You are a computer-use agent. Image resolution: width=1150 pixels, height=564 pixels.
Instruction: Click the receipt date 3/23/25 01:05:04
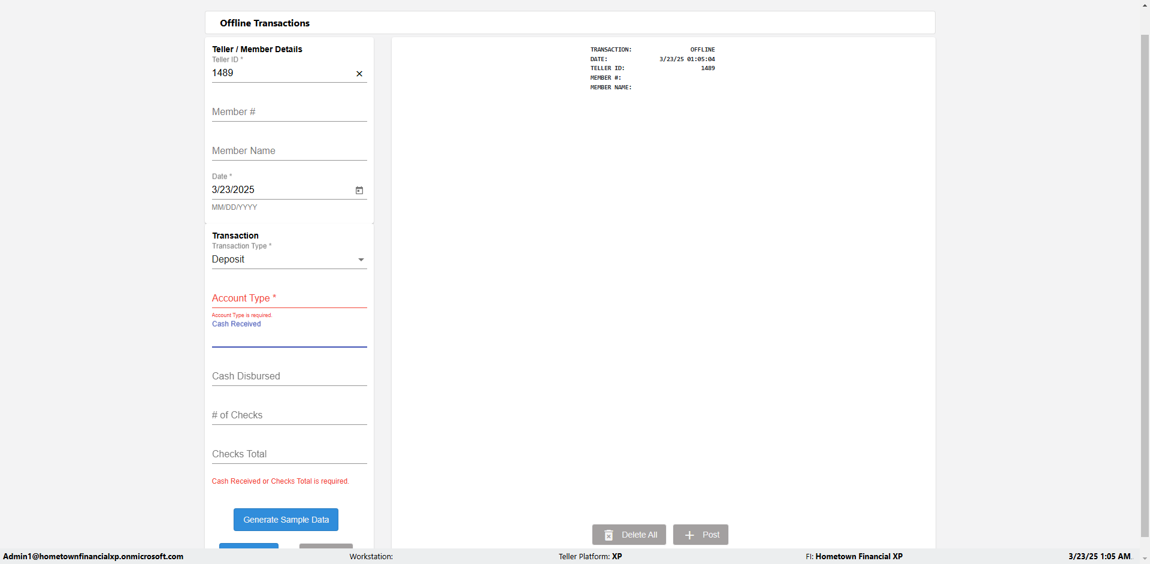click(x=687, y=59)
